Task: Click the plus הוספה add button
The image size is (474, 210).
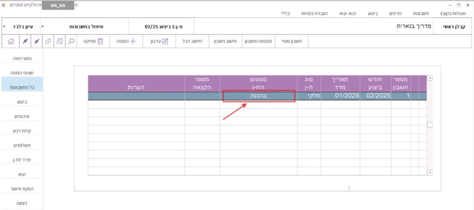Action: [x=126, y=41]
